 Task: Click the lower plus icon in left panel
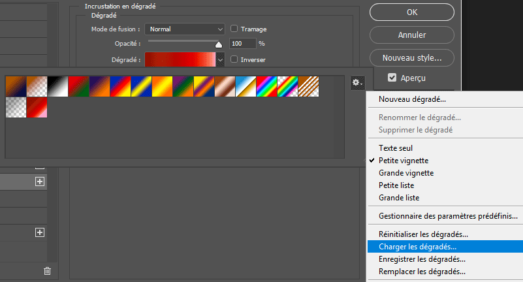click(40, 232)
